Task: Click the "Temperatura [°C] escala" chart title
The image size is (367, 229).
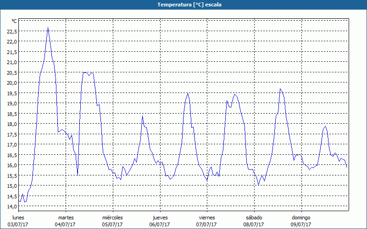Action: pyautogui.click(x=183, y=5)
